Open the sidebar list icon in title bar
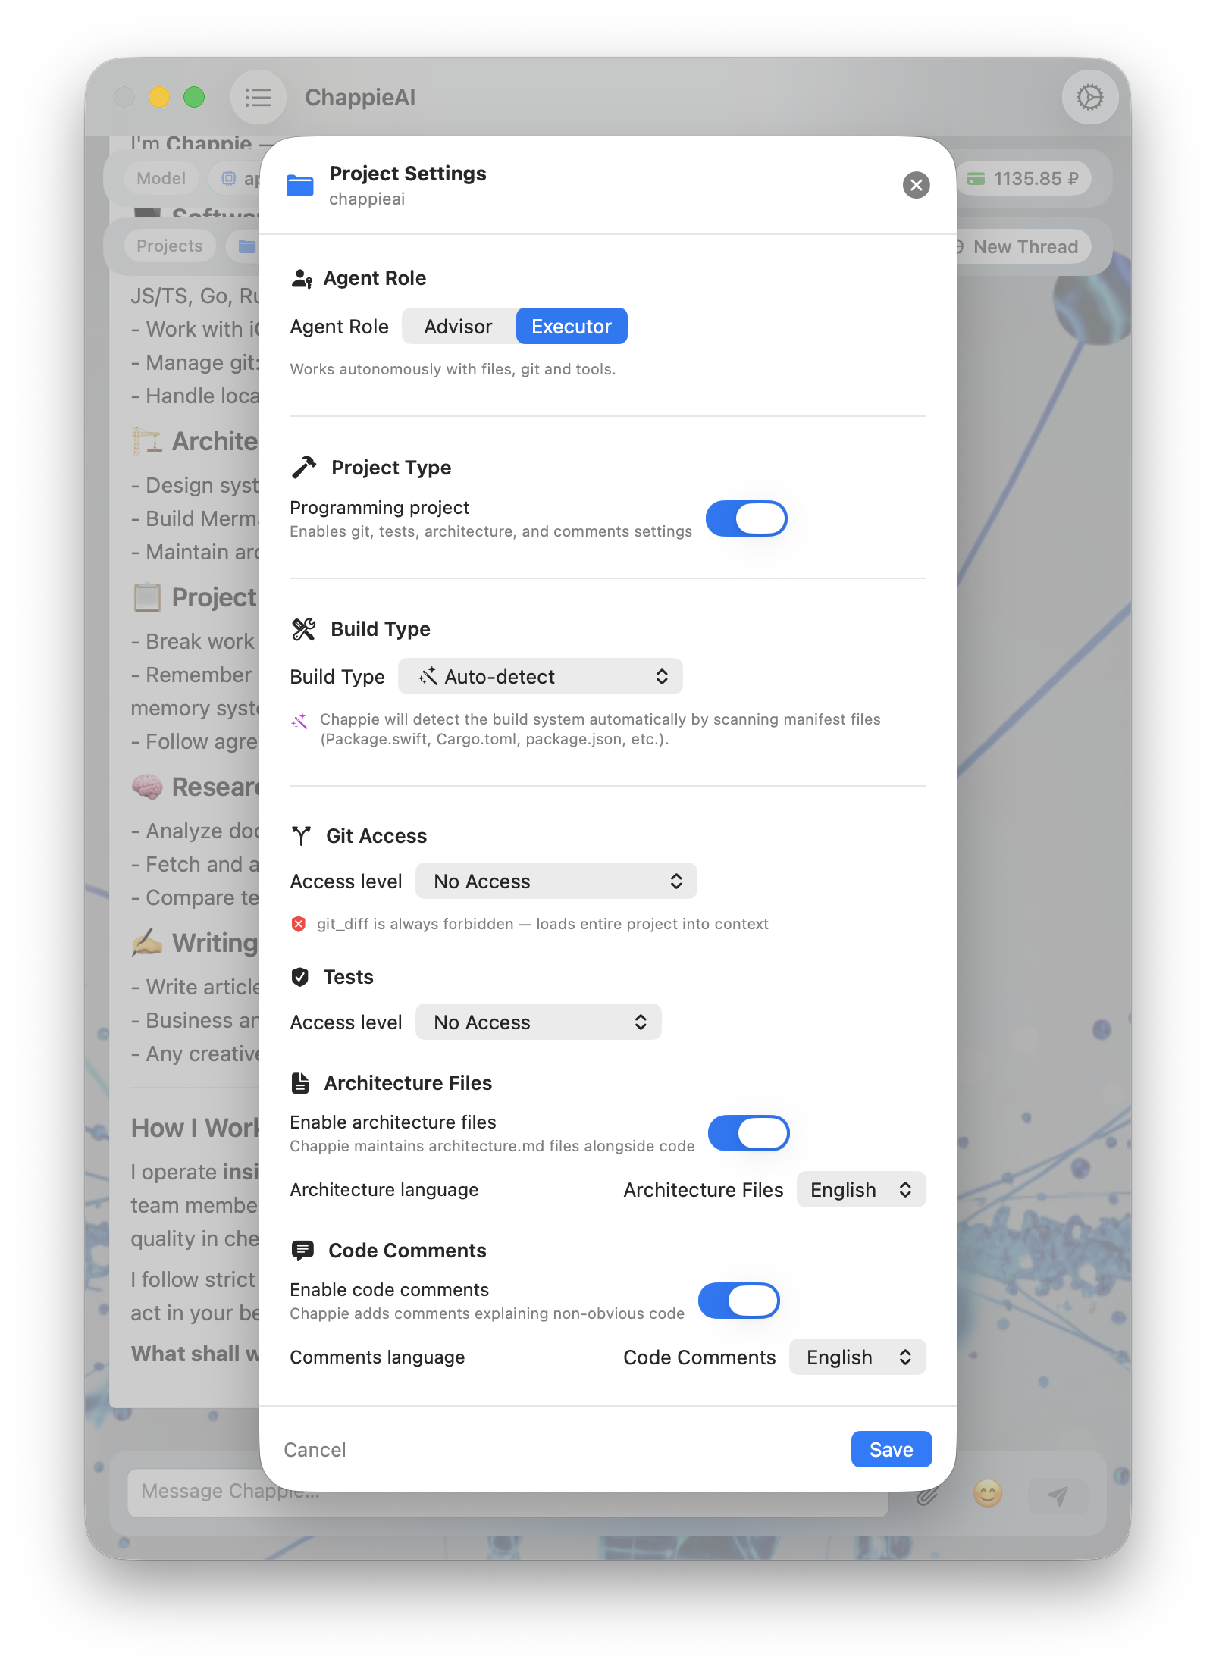The image size is (1216, 1672). click(x=258, y=97)
